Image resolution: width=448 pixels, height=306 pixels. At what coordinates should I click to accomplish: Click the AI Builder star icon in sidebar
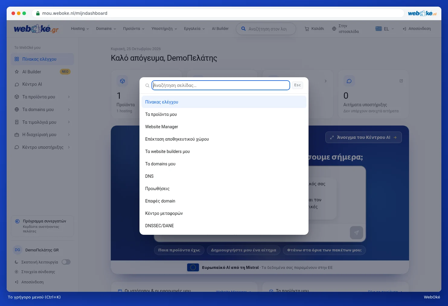17,72
